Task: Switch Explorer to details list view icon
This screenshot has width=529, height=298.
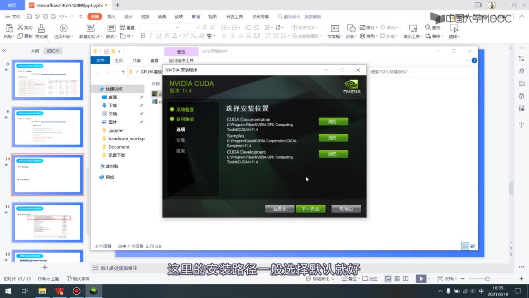Action: (465, 246)
